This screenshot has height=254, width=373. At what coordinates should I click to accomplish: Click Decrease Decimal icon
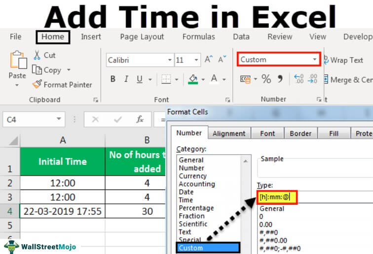(313, 79)
